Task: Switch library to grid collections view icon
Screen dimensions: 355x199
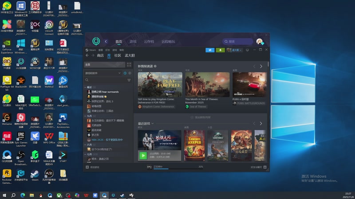Action: [129, 65]
